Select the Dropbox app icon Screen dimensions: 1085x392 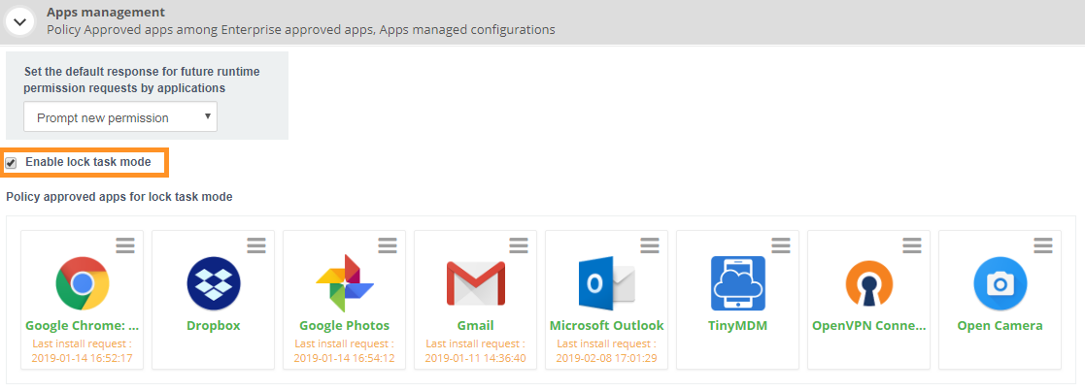click(x=213, y=283)
